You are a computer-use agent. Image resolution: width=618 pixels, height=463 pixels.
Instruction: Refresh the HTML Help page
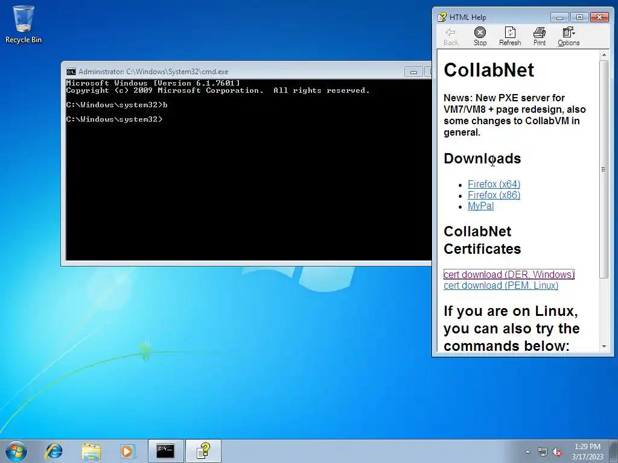click(x=509, y=37)
